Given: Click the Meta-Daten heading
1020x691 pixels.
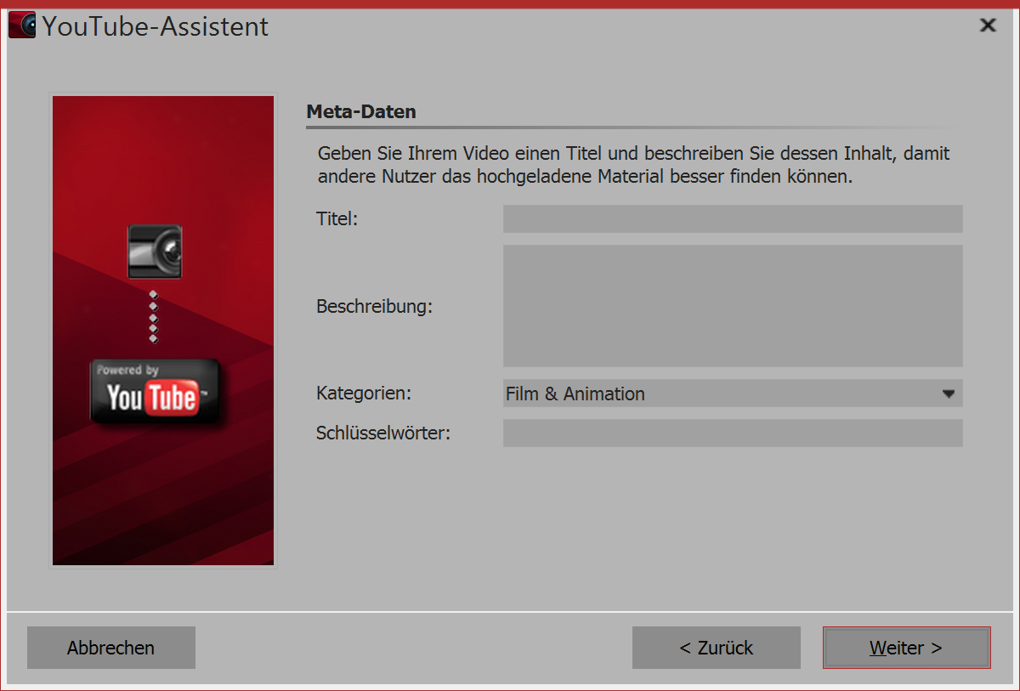Looking at the screenshot, I should point(360,111).
